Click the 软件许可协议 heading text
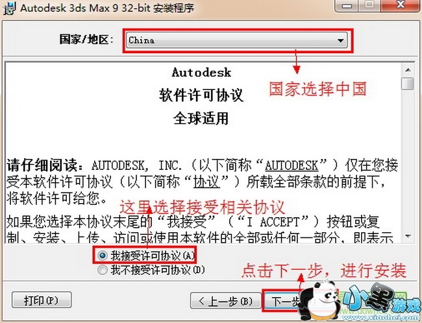Image resolution: width=422 pixels, height=323 pixels. [x=201, y=95]
